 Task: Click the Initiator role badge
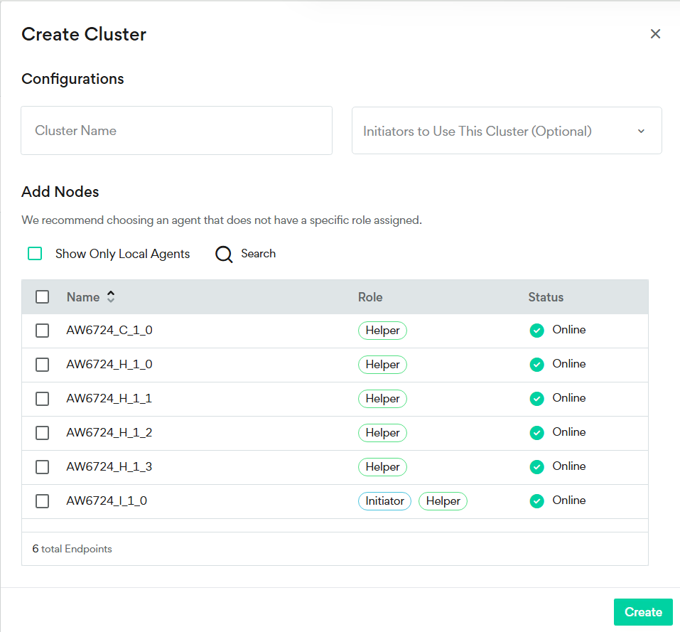pos(384,501)
